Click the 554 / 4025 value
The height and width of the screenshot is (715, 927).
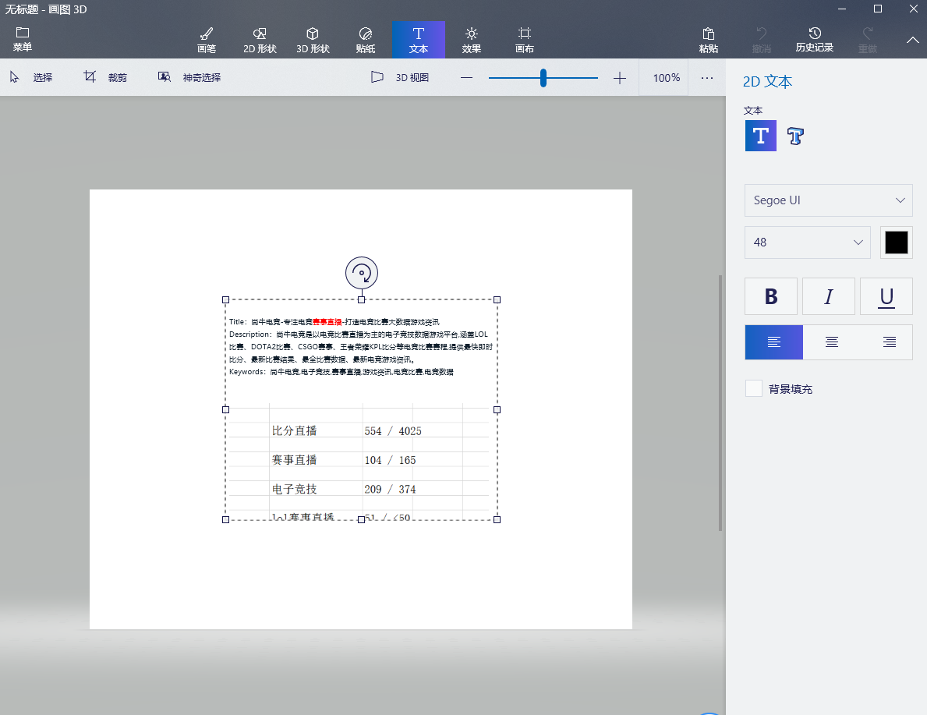(393, 431)
